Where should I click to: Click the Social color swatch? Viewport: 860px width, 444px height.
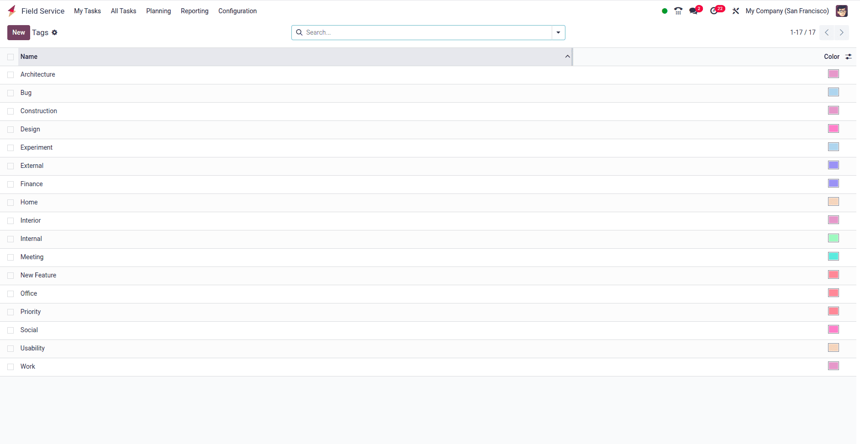834,329
